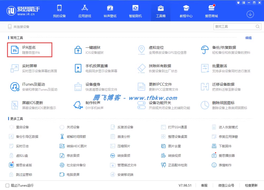The image size is (264, 190).
Task: Open the 客服 support link
Action: point(204,185)
